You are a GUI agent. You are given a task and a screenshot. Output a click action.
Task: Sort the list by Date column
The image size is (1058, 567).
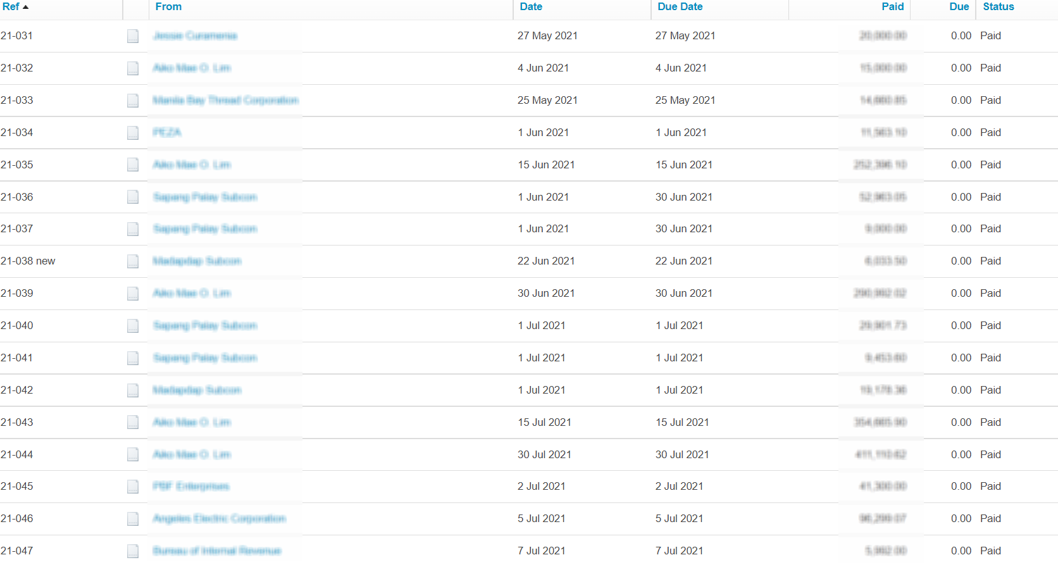click(x=531, y=6)
